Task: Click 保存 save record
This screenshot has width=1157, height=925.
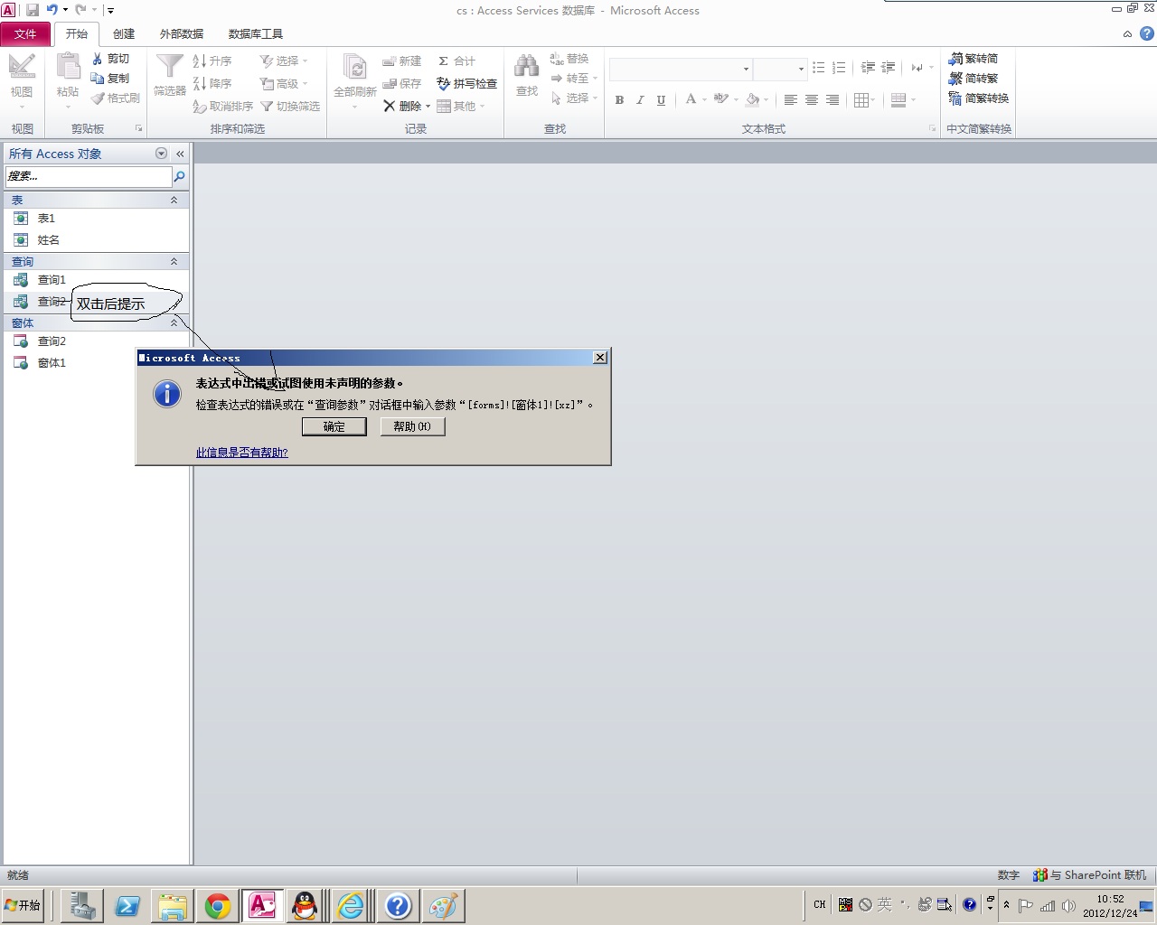Action: point(402,83)
